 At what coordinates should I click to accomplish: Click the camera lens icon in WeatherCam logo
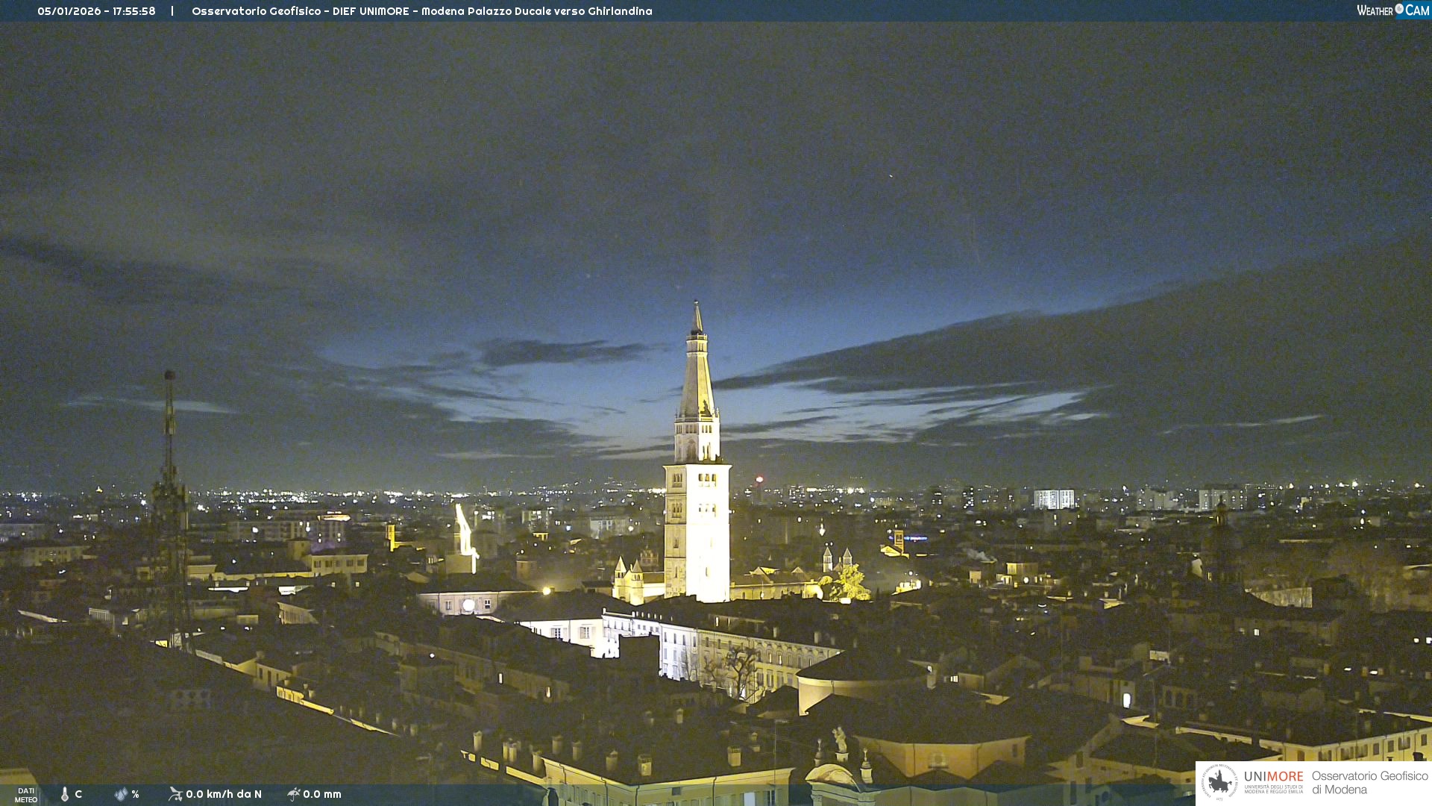pyautogui.click(x=1399, y=9)
